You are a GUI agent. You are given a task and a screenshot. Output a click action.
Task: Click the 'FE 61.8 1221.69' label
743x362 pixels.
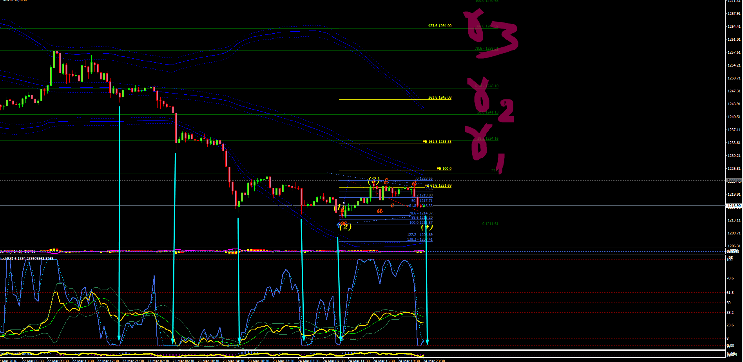(438, 186)
